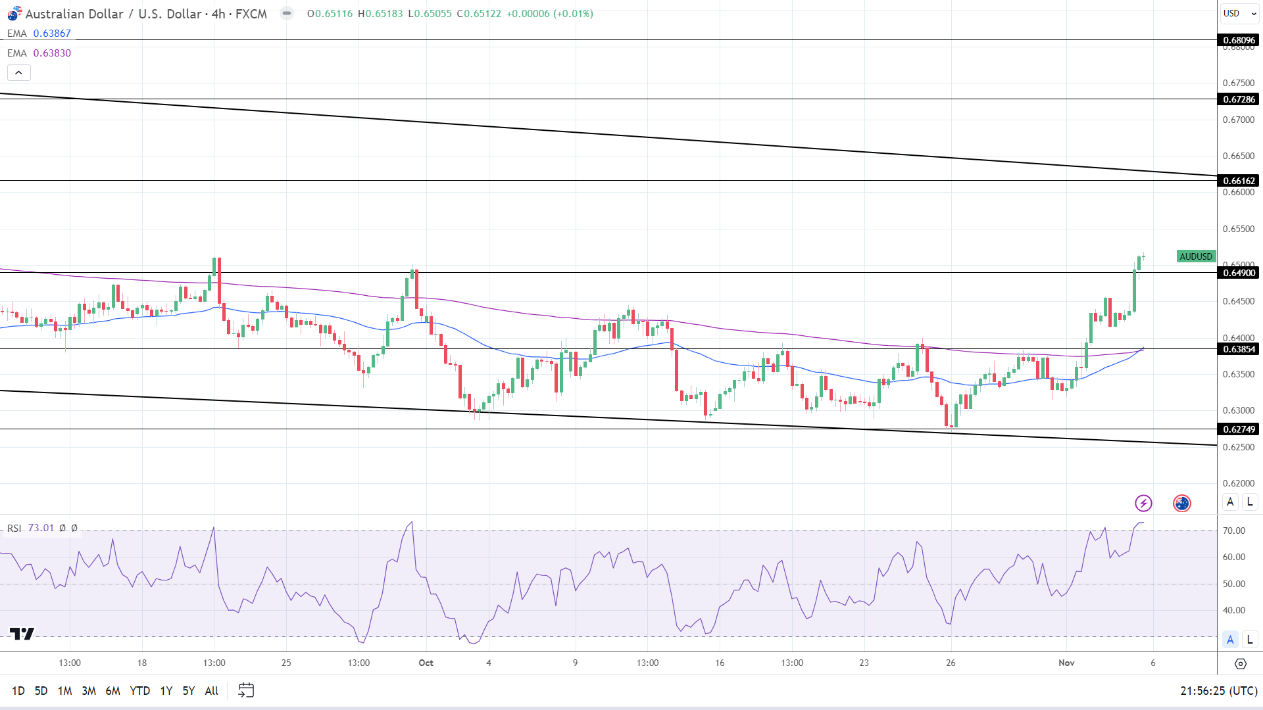The image size is (1263, 710).
Task: Open the USD currency dropdown
Action: coord(1239,13)
